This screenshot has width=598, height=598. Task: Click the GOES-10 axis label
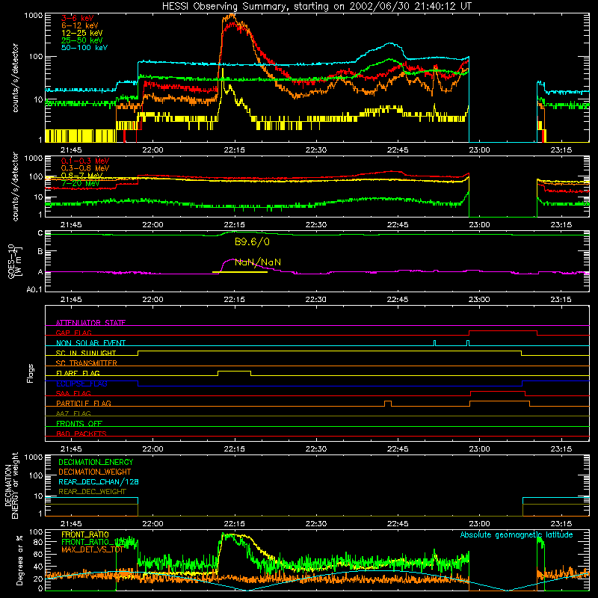tap(14, 262)
